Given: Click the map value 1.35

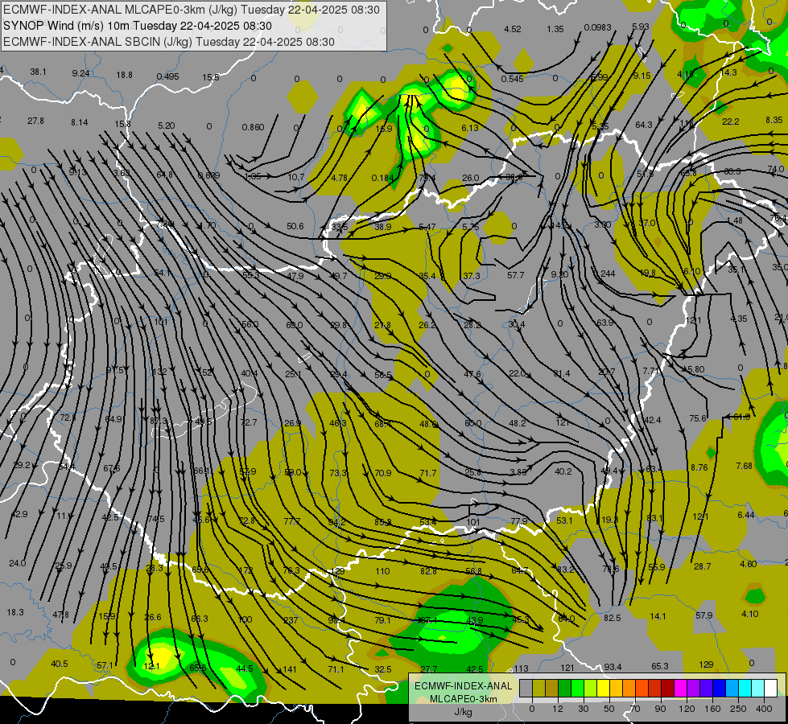Looking at the screenshot, I should (555, 29).
